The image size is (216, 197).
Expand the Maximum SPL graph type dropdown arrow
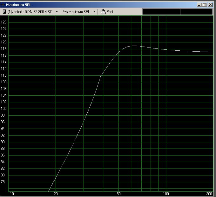tap(94, 12)
